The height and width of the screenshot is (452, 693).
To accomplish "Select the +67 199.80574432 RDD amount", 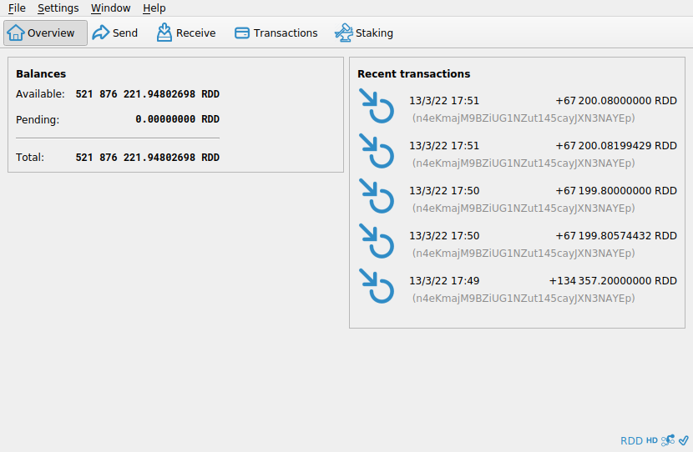I will 616,236.
